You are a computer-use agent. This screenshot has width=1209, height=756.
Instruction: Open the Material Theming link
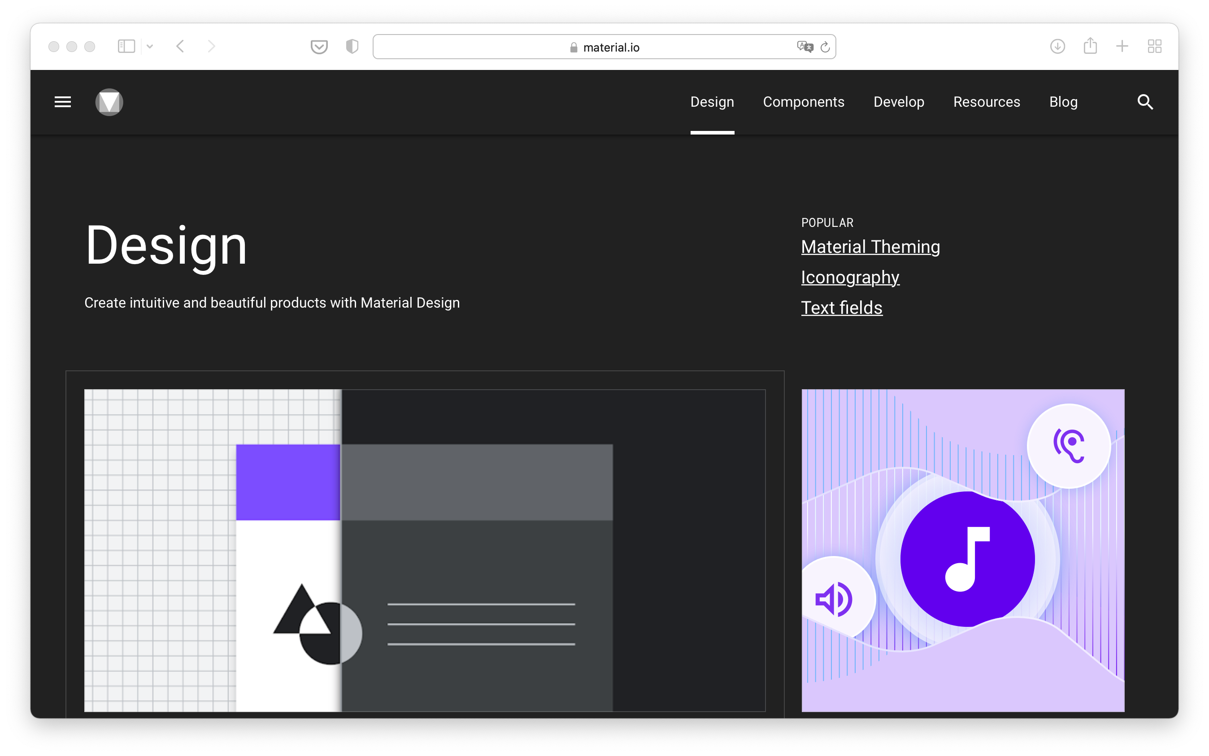[x=870, y=247]
